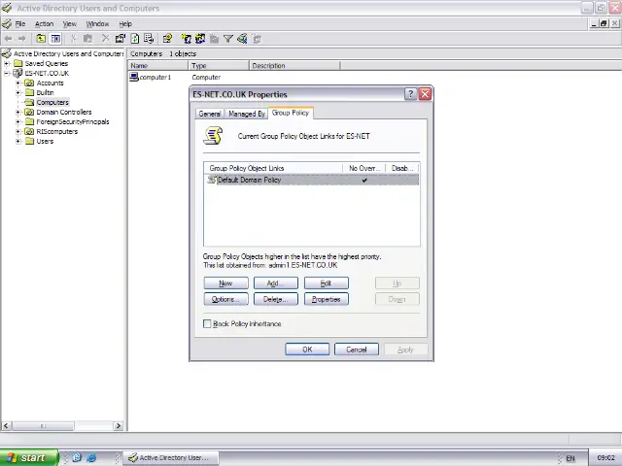This screenshot has height=466, width=622.
Task: Open the Help menu
Action: pyautogui.click(x=125, y=23)
